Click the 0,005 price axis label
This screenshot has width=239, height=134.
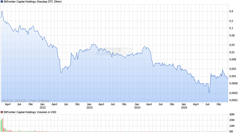(233, 59)
